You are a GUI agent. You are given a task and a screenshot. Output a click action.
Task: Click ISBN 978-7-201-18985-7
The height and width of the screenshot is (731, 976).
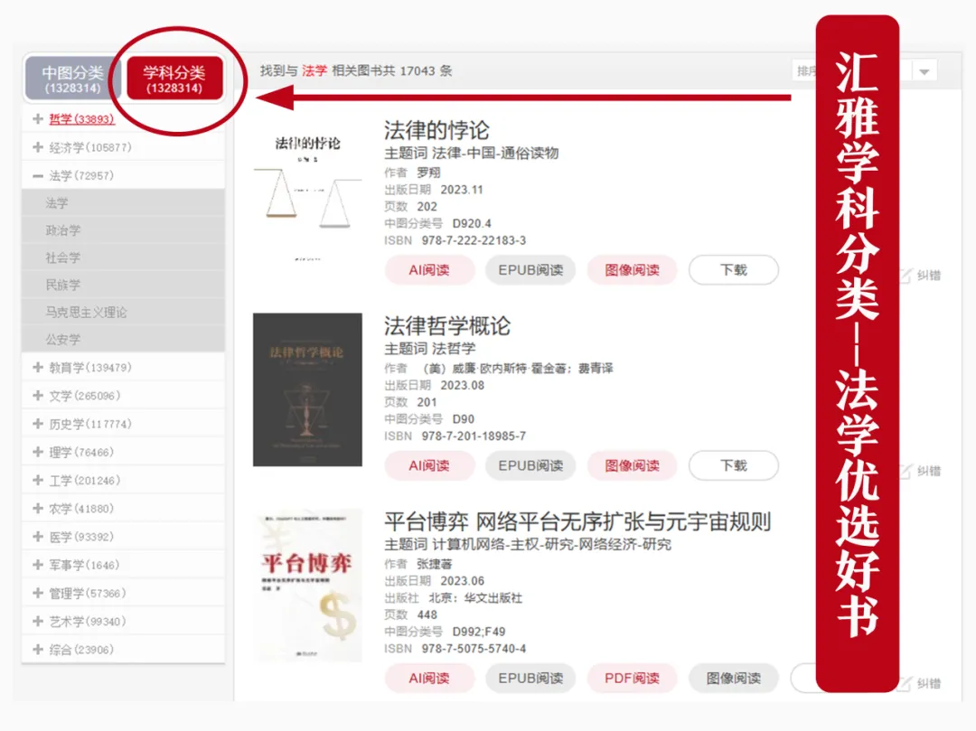[474, 436]
